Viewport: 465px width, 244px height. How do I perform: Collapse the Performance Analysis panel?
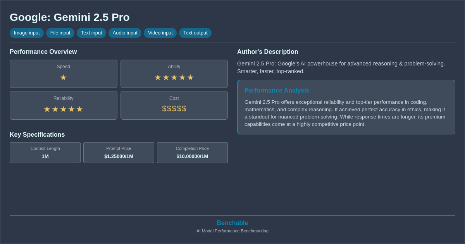[346, 107]
